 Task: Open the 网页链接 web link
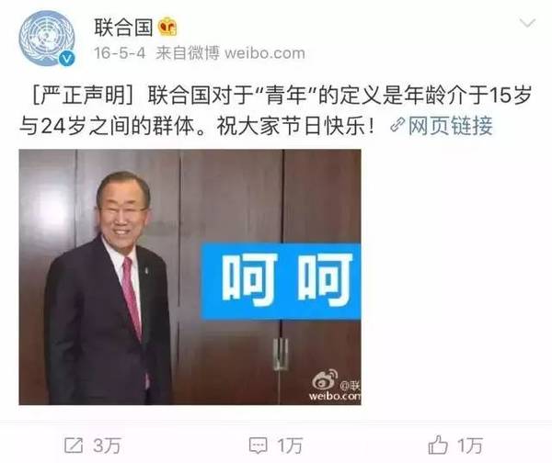(x=450, y=126)
